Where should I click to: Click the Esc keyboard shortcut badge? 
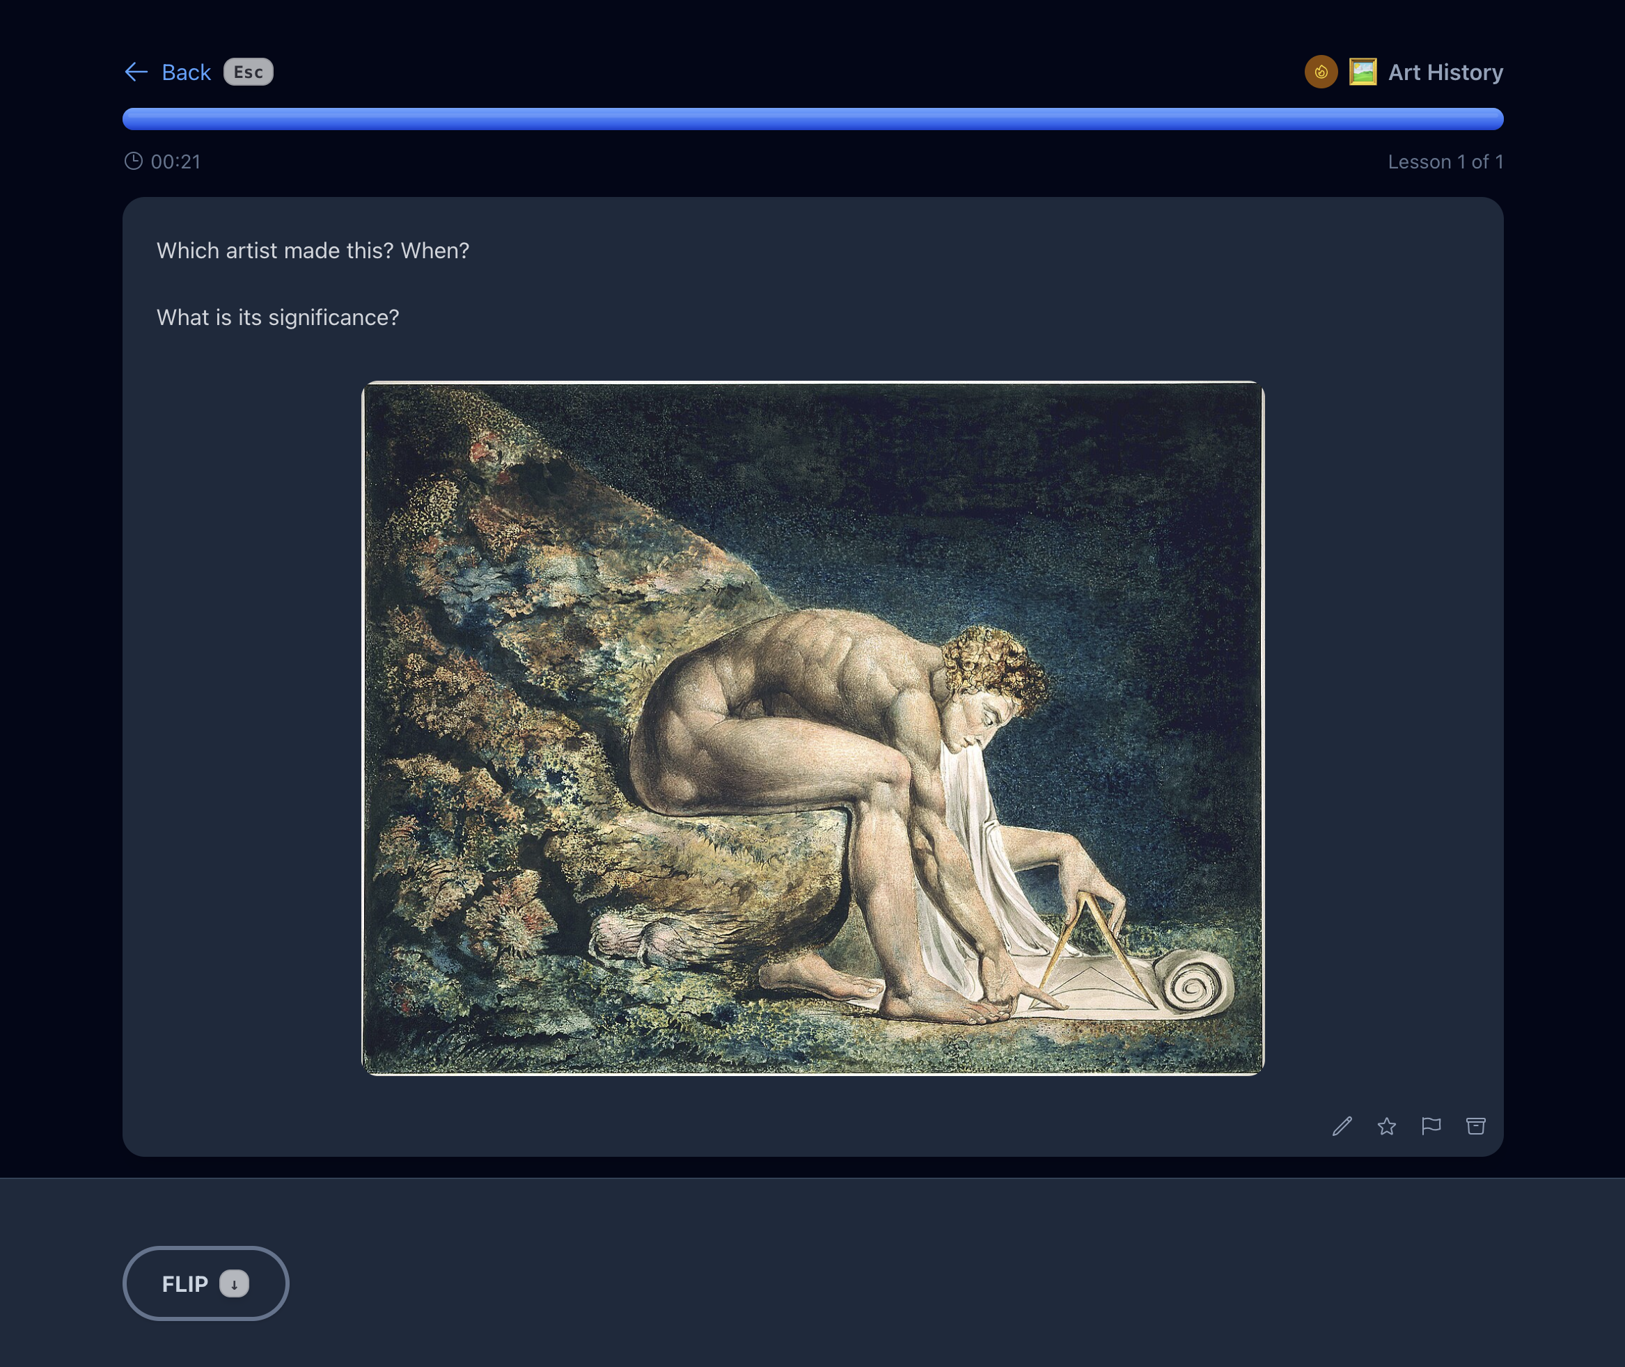tap(247, 71)
